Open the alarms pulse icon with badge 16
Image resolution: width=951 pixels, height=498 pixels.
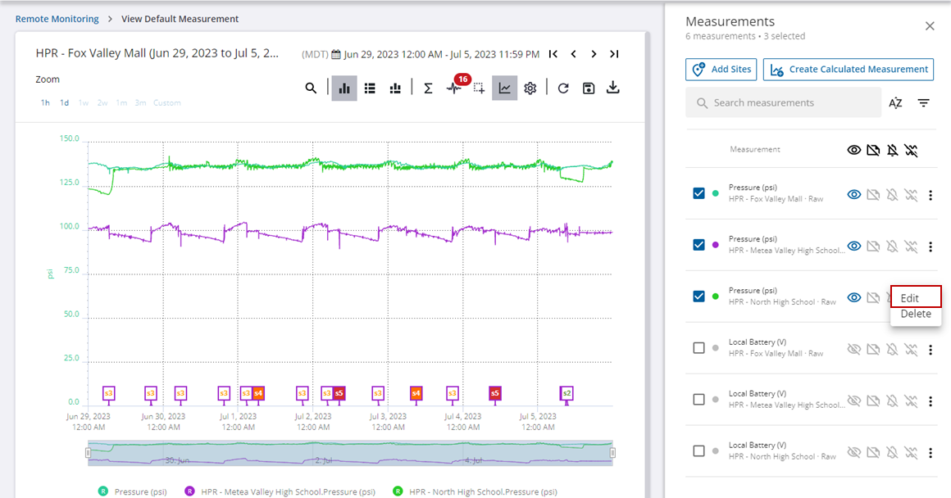tap(454, 88)
